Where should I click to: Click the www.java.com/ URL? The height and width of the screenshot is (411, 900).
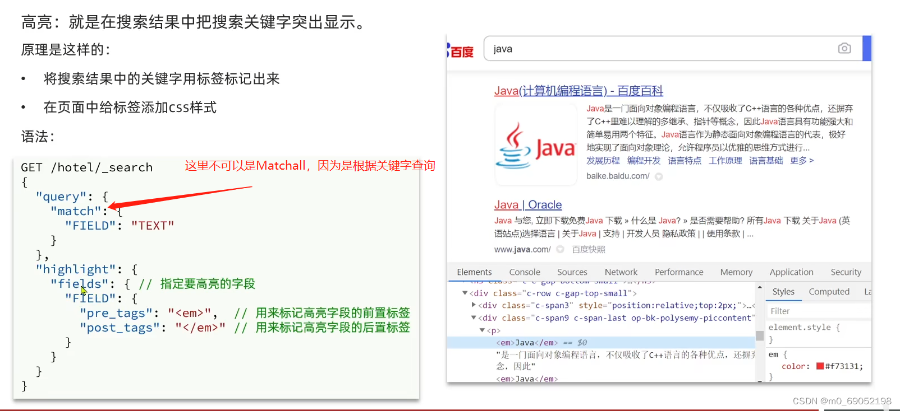click(522, 249)
